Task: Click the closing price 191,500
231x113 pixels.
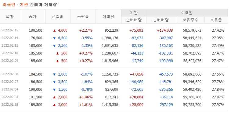Action: pos(35,97)
